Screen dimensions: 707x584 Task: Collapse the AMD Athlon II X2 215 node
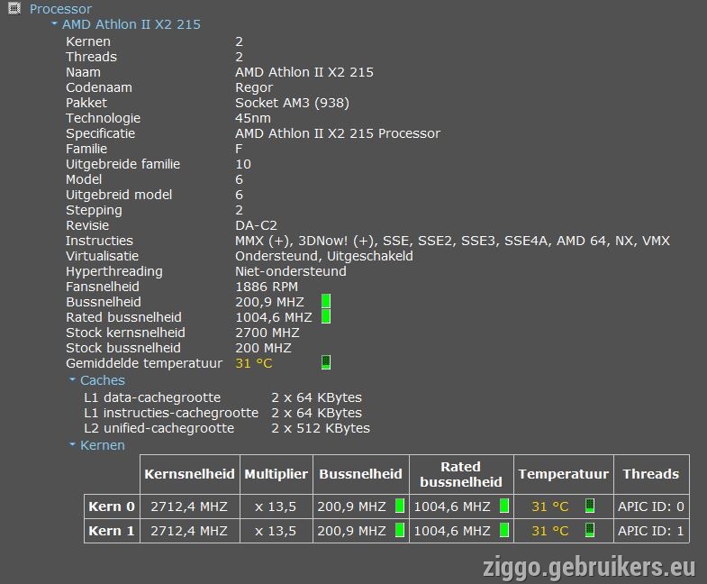point(55,23)
